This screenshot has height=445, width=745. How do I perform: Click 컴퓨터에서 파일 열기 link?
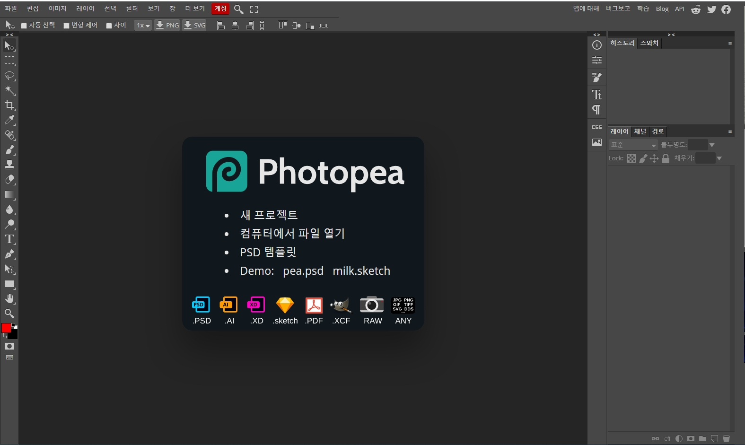[292, 234]
